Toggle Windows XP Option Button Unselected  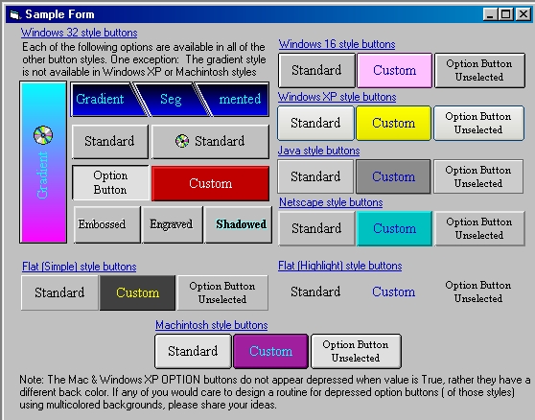click(x=478, y=123)
